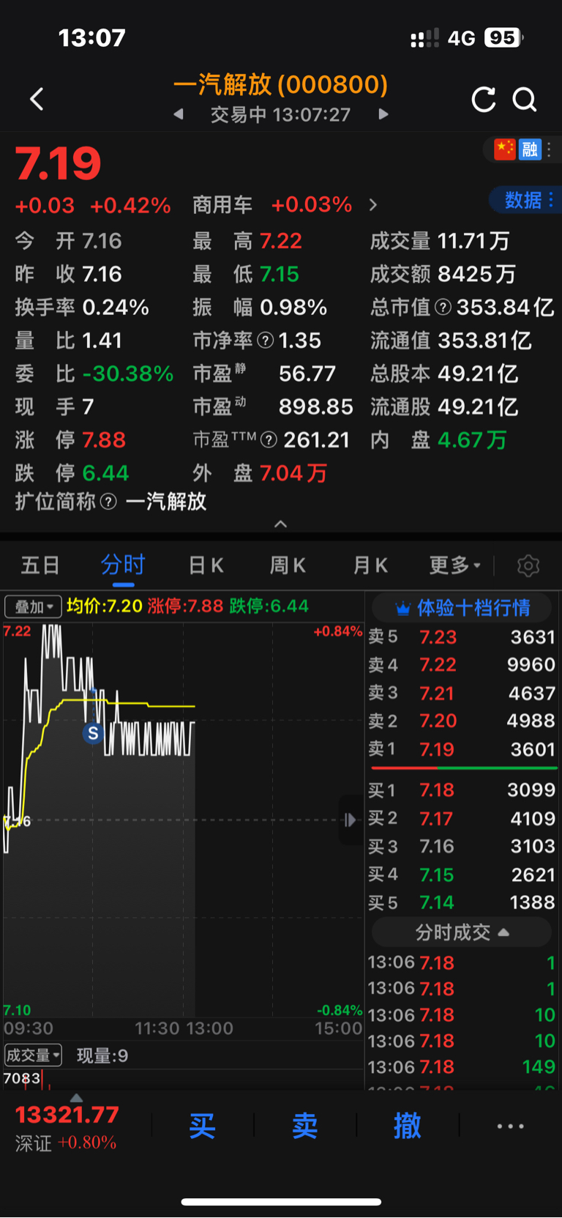Image resolution: width=562 pixels, height=1218 pixels.
Task: Open help for 市盈TTM
Action: click(269, 440)
